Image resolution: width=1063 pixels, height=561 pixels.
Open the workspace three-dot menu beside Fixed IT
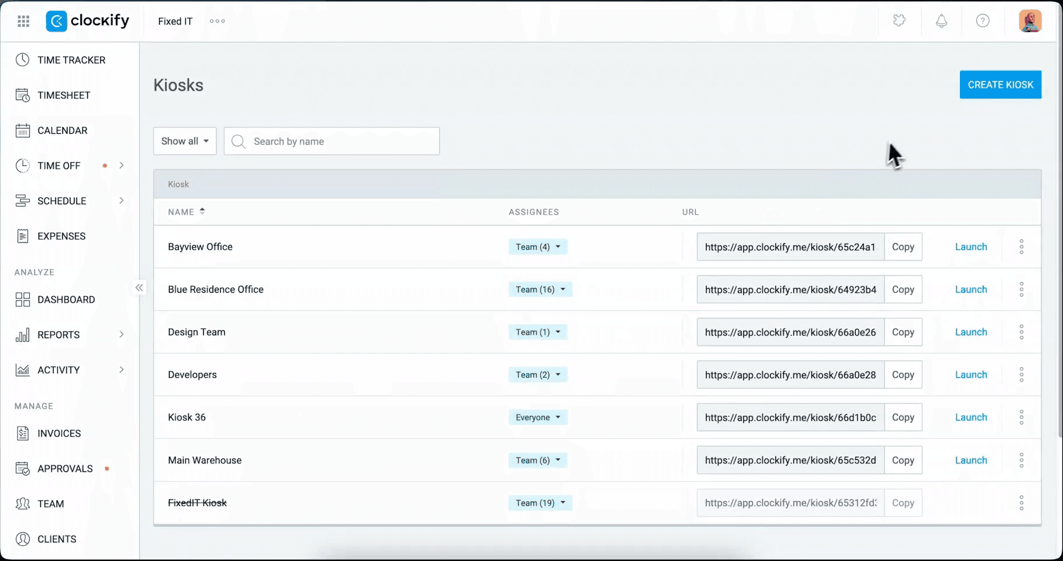coord(217,21)
